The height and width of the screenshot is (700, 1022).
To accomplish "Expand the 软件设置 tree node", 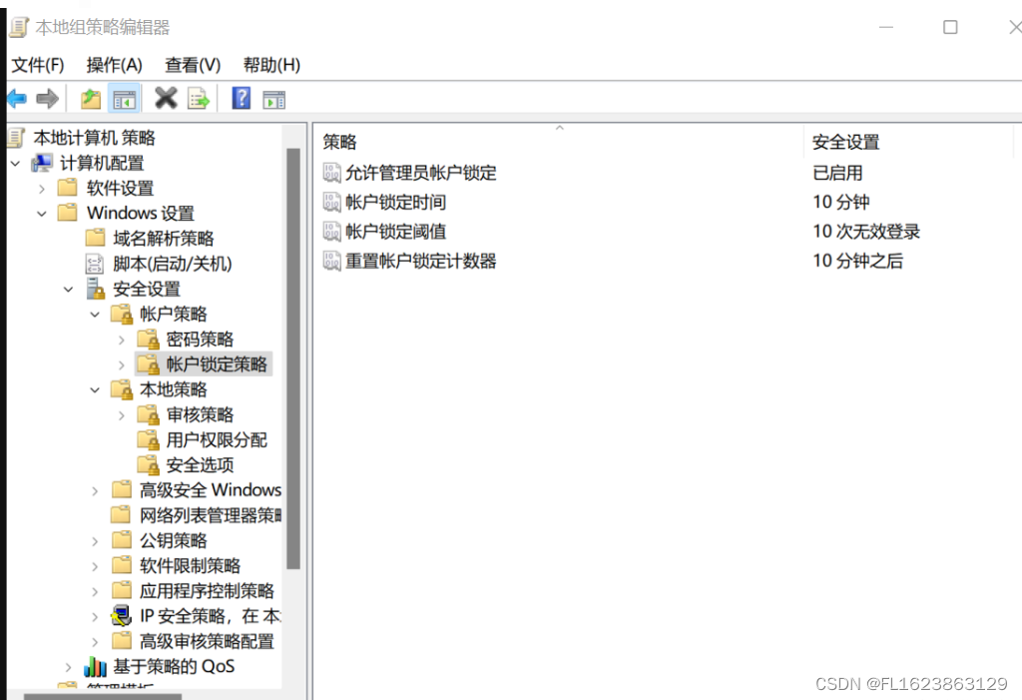I will (x=42, y=188).
